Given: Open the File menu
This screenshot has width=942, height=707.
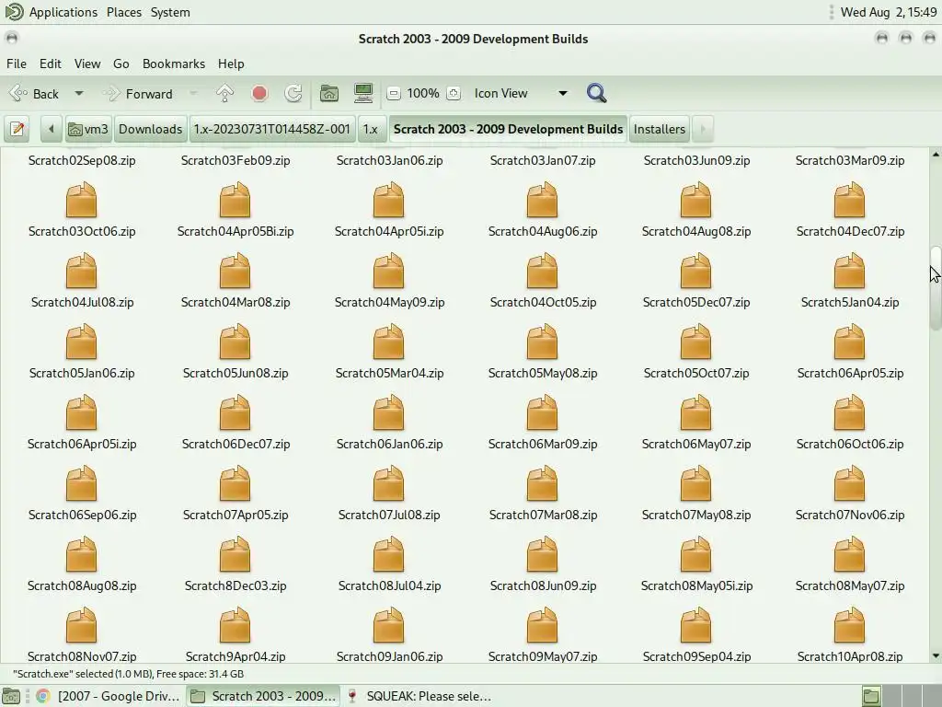Looking at the screenshot, I should pyautogui.click(x=17, y=64).
